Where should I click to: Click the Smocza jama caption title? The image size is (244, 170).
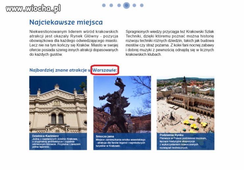(x=105, y=136)
